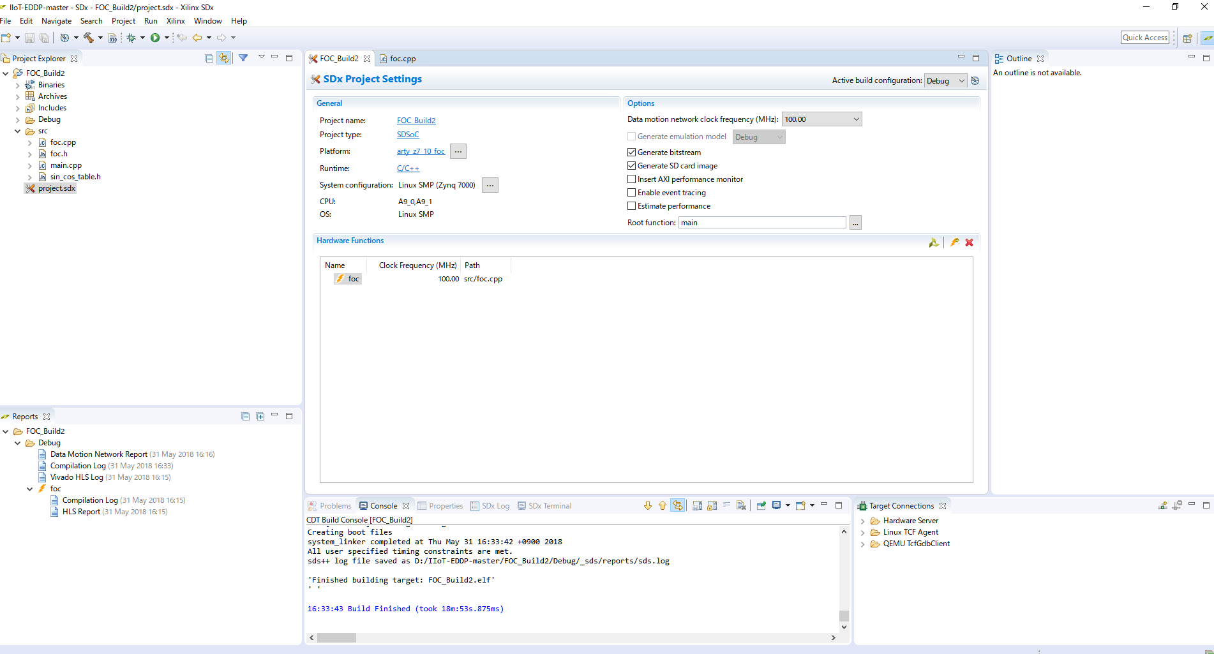Screen dimensions: 1214x654
Task: Click the console horizontal scrollbar thumb
Action: click(336, 637)
